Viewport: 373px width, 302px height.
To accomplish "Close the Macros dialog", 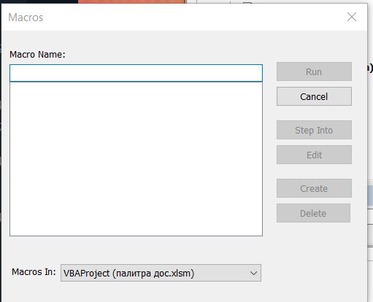I will pyautogui.click(x=352, y=17).
